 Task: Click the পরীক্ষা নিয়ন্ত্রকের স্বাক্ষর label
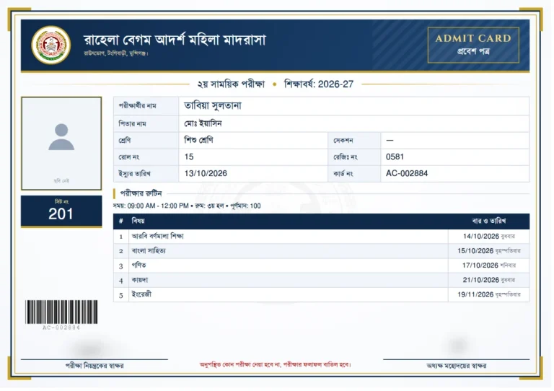(x=94, y=366)
